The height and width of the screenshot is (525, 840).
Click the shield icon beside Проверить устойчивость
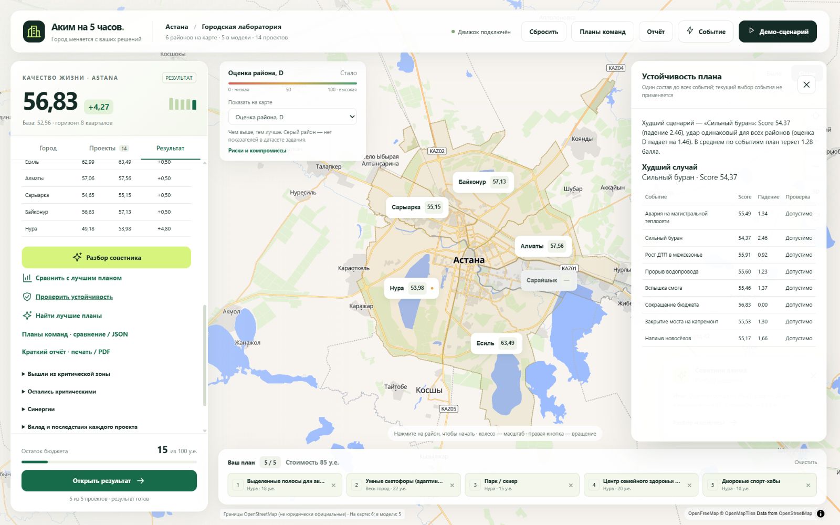pos(27,297)
